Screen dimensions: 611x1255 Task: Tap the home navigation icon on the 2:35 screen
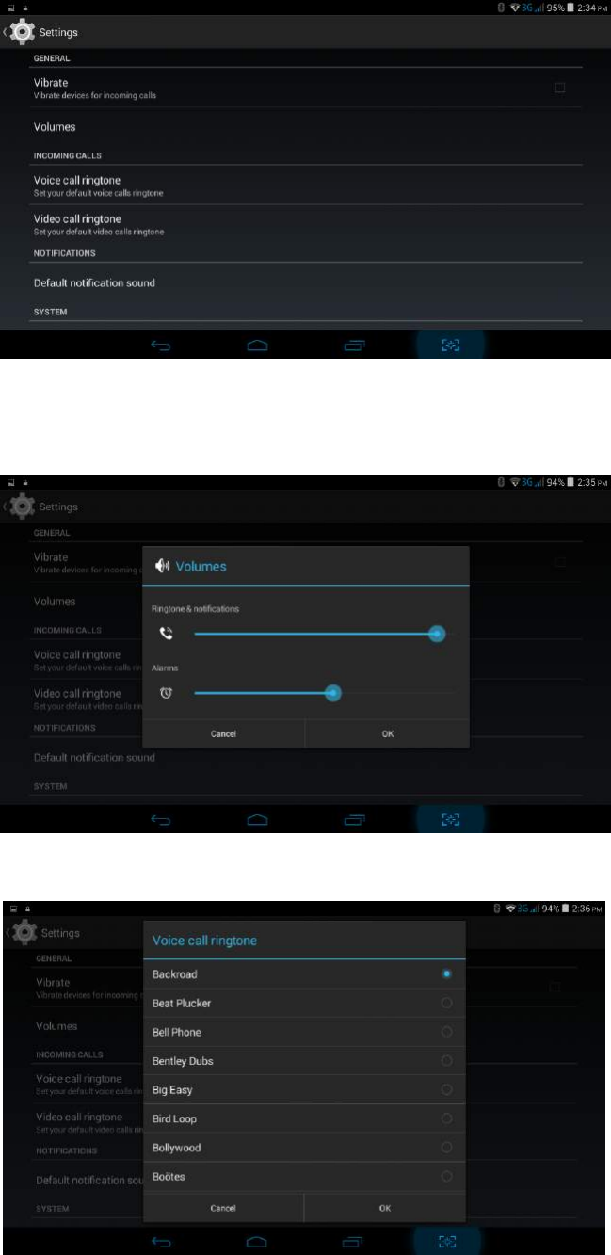tap(257, 820)
